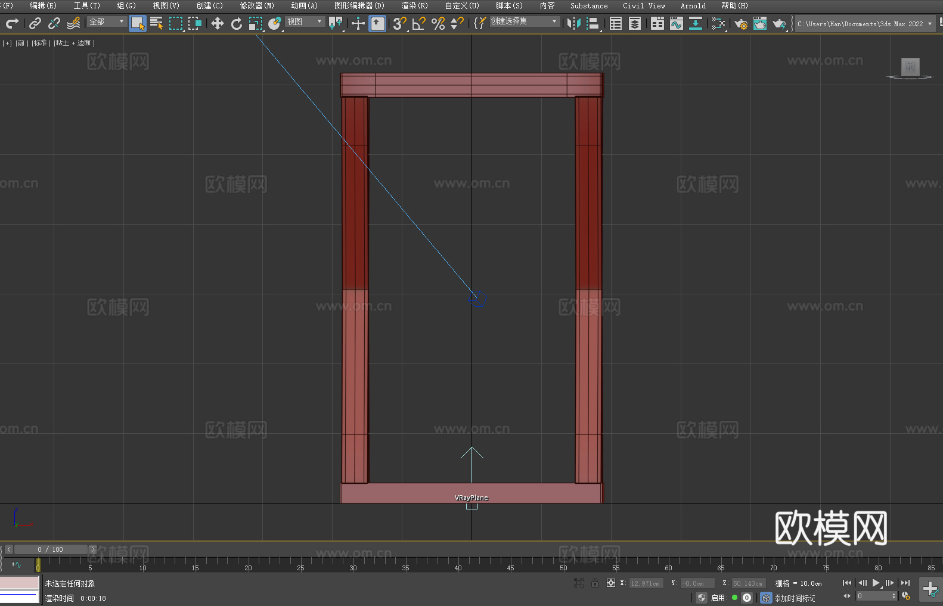Open the 修改器(M) menu
943x606 pixels.
[257, 5]
